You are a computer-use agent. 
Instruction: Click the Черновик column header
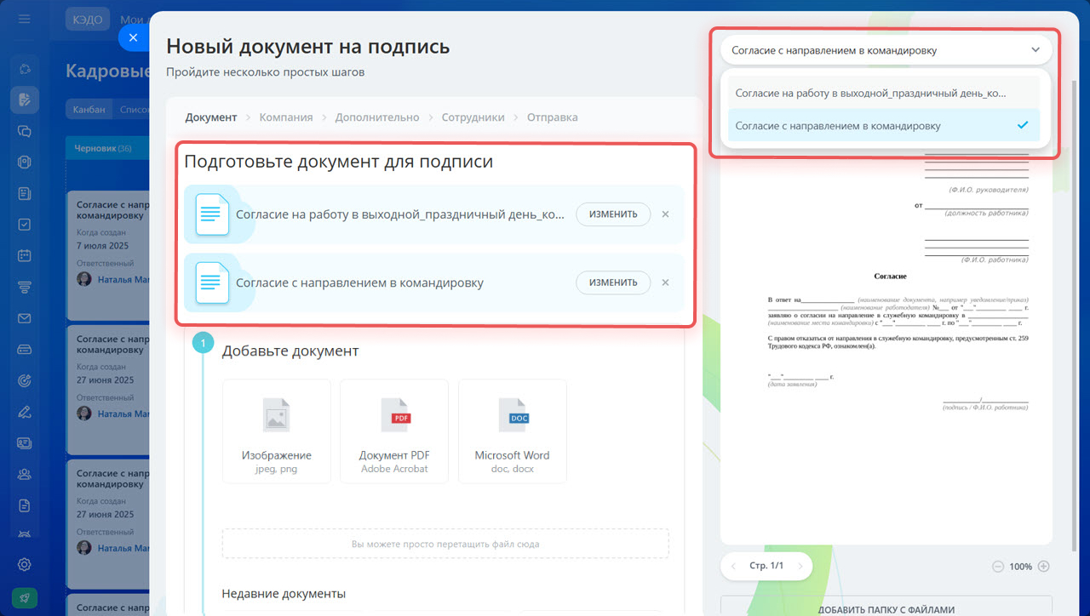point(107,148)
